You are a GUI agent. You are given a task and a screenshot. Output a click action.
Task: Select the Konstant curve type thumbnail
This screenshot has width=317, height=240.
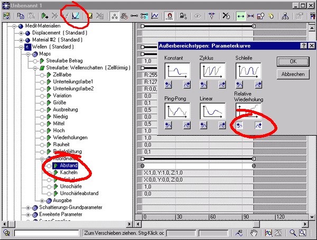pyautogui.click(x=177, y=71)
